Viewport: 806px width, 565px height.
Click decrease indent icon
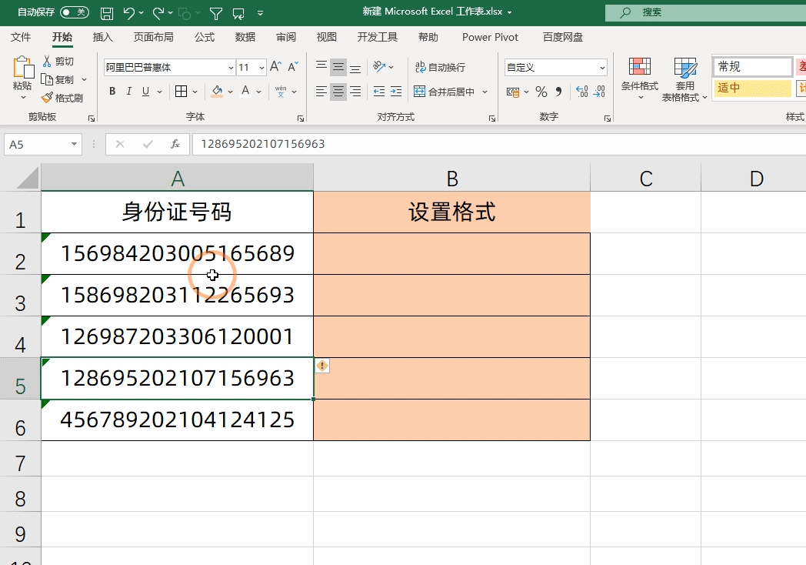coord(379,92)
